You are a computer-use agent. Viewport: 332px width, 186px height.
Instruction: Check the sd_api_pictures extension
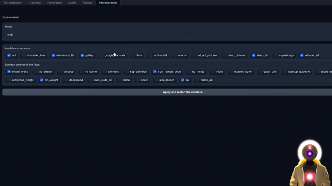pyautogui.click(x=195, y=55)
